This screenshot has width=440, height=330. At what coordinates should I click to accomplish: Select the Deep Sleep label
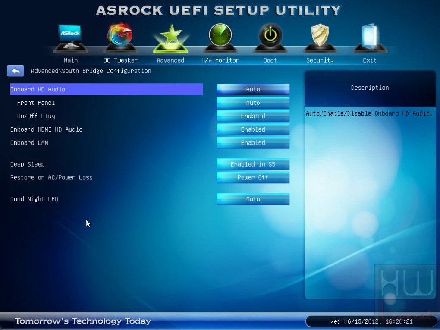28,164
